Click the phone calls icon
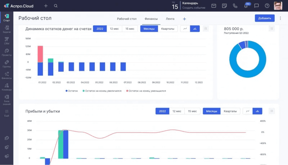The height and width of the screenshot is (165, 288). click(x=235, y=6)
